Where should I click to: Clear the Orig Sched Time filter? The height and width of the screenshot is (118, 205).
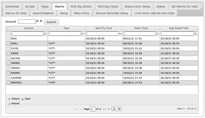[x=195, y=34]
